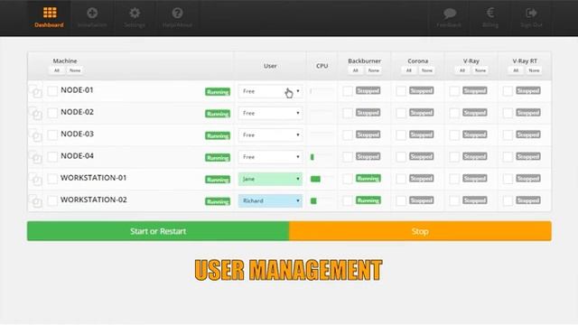Click the V-Ray RT Stopped badge for NODE-01
The image size is (578, 325).
coord(528,90)
